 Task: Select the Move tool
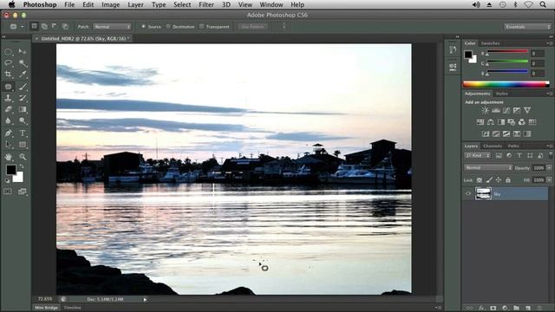pyautogui.click(x=23, y=52)
